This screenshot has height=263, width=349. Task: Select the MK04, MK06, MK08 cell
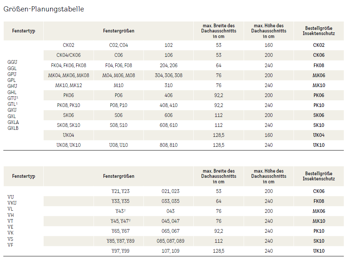pyautogui.click(x=68, y=75)
